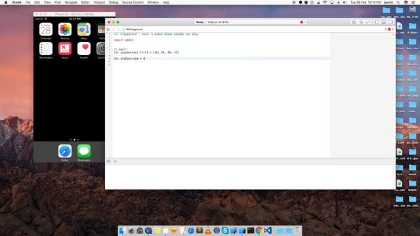Open the Editor menu

pyautogui.click(x=85, y=3)
